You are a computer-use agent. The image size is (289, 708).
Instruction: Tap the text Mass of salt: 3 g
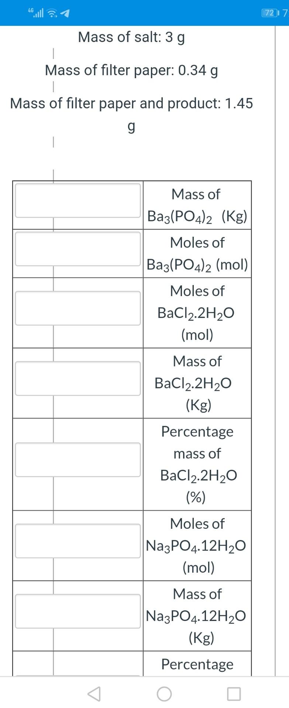[131, 37]
